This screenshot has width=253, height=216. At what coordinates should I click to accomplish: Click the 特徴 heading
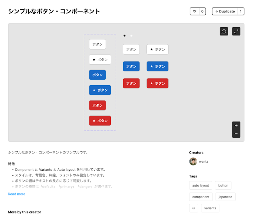coord(11,164)
